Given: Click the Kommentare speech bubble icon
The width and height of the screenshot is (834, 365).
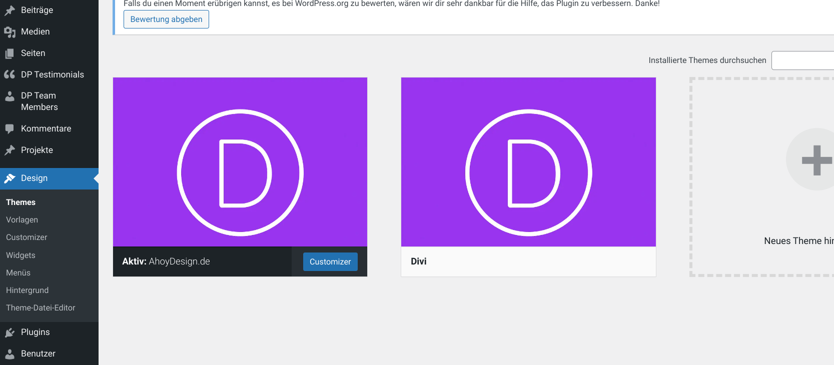Looking at the screenshot, I should point(10,129).
